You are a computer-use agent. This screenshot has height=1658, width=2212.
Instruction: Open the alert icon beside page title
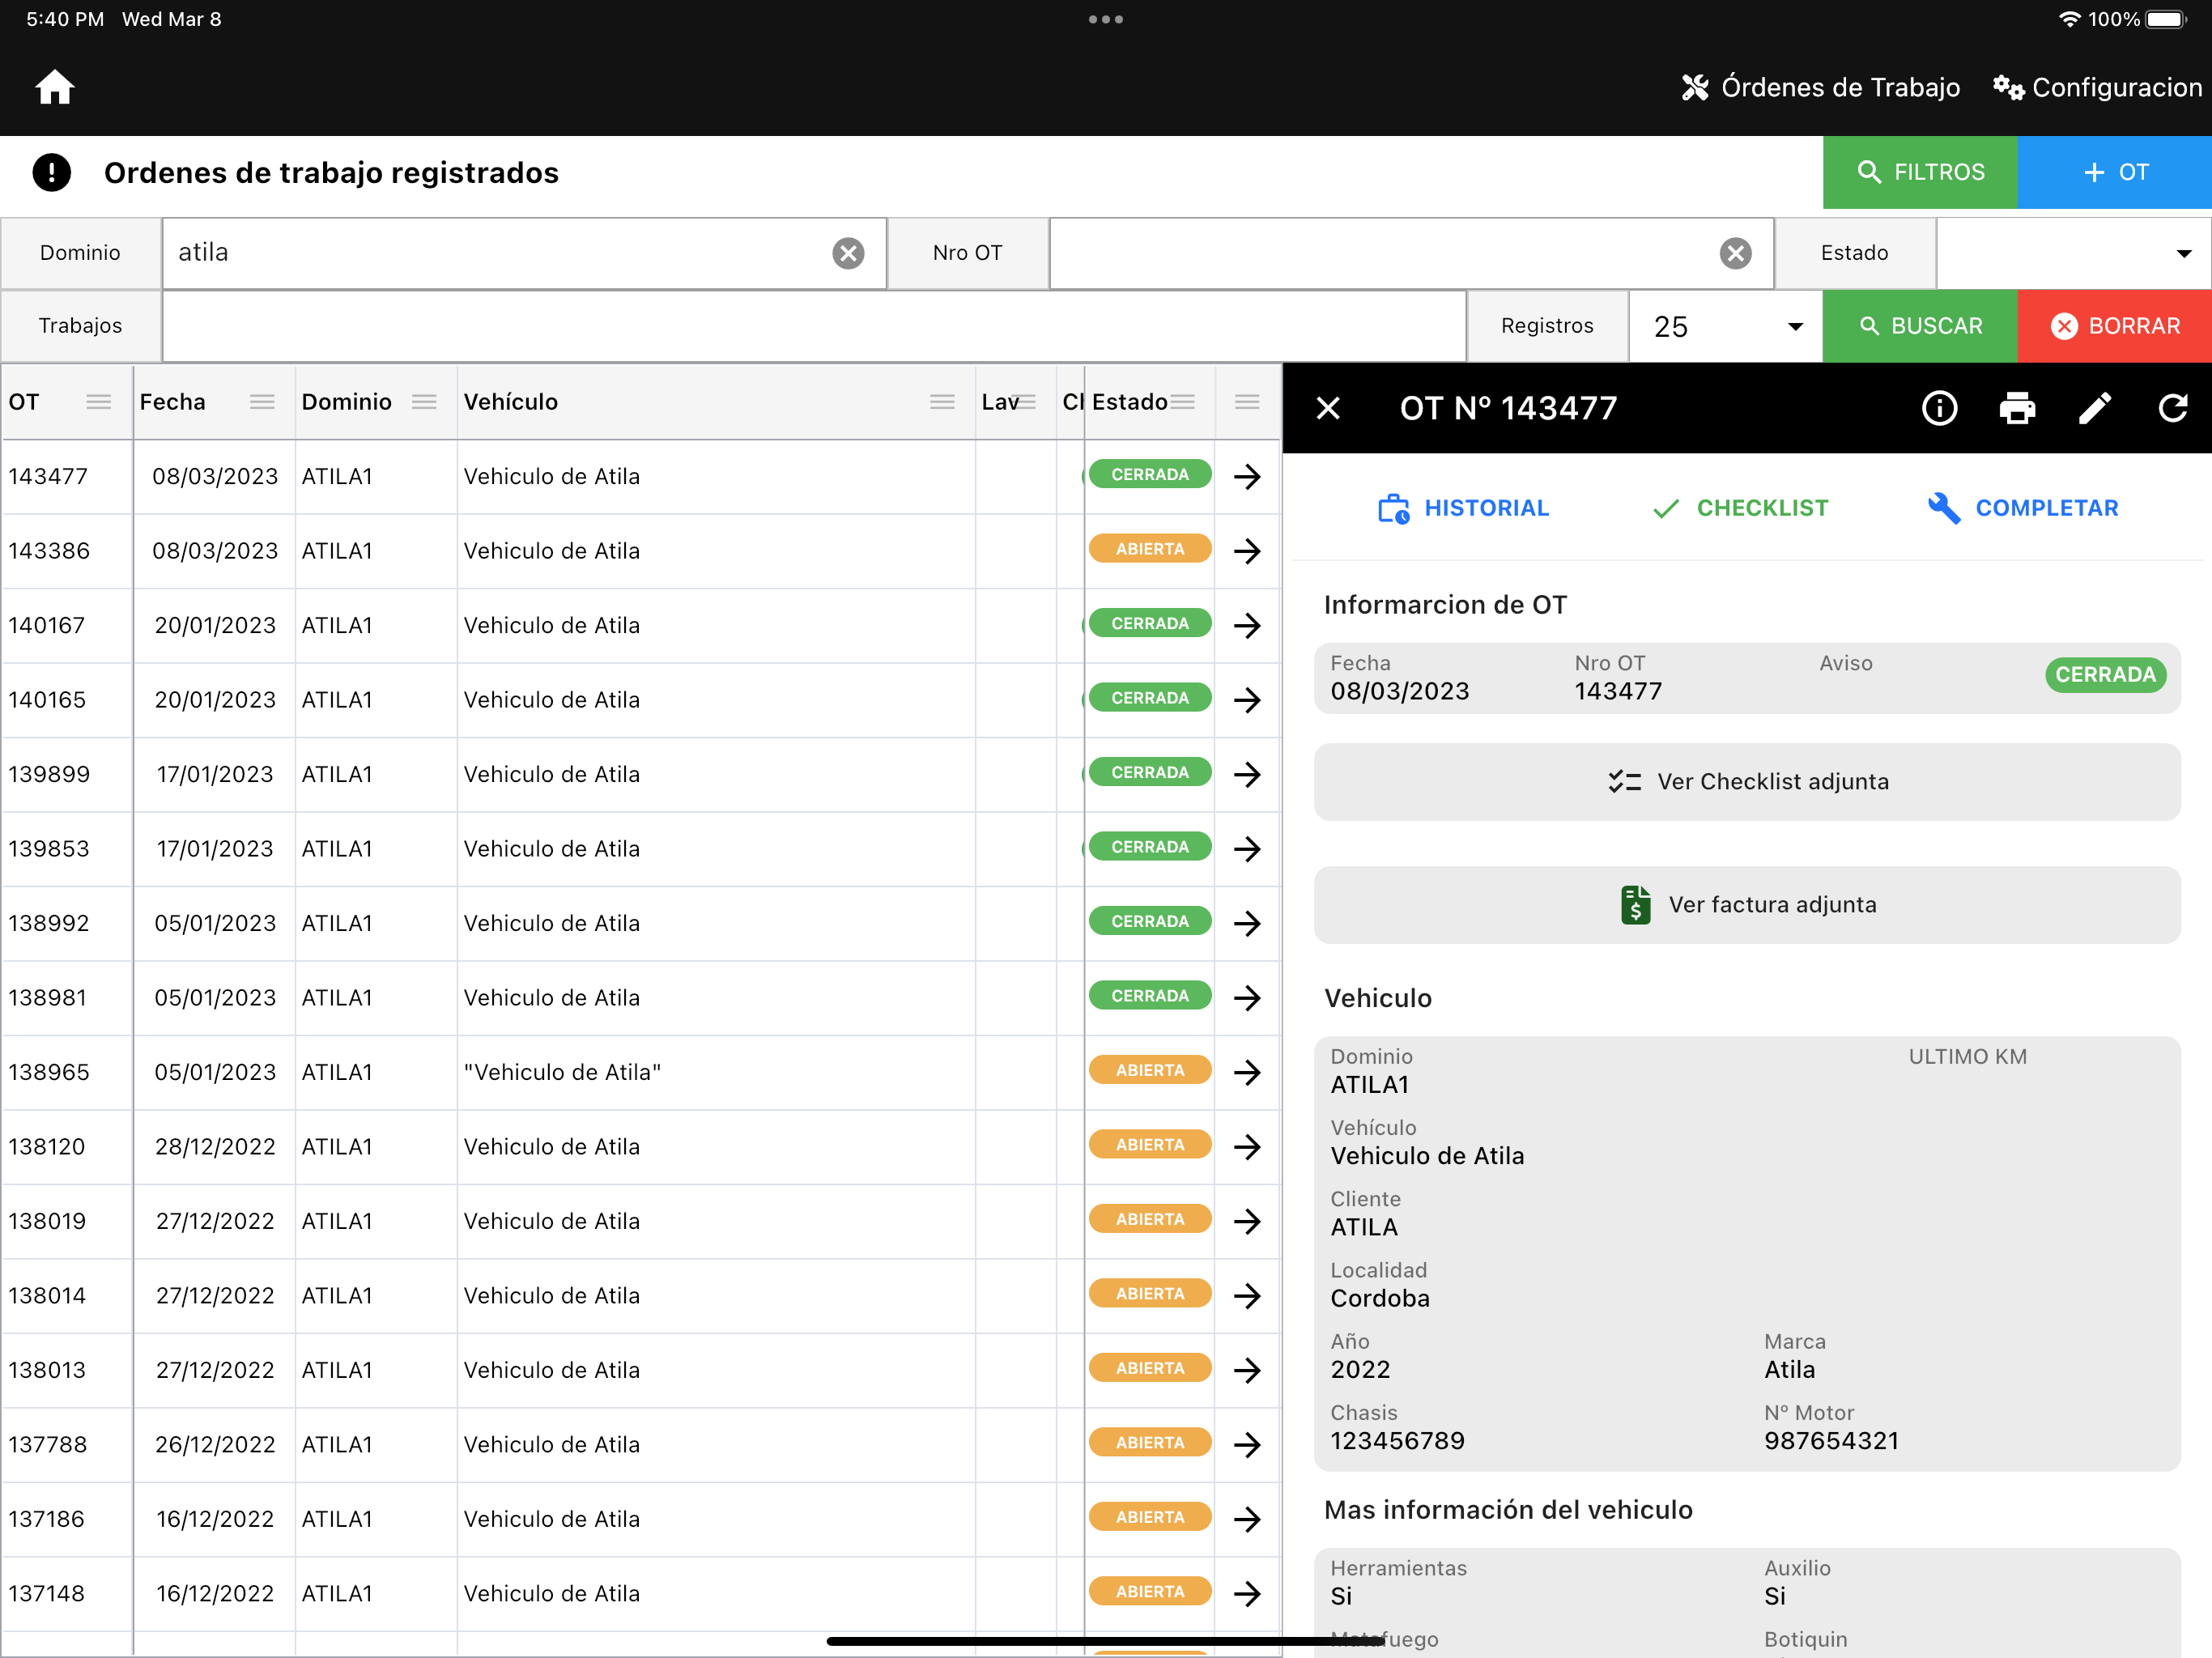click(x=51, y=173)
